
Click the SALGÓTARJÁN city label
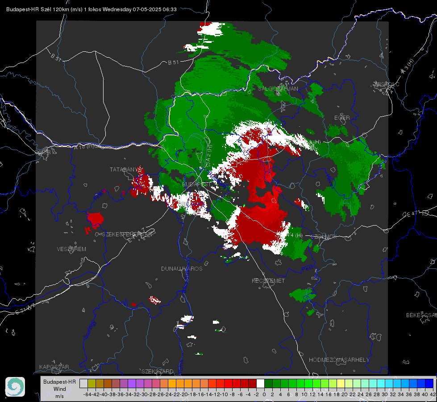click(278, 89)
